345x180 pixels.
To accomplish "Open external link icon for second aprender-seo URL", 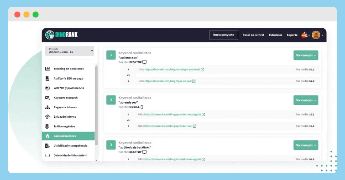I will click(x=194, y=126).
